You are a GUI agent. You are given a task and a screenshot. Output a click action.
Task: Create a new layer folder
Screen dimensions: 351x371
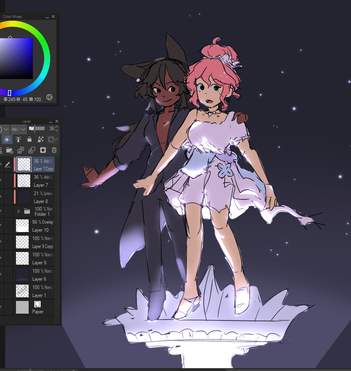tap(9, 150)
